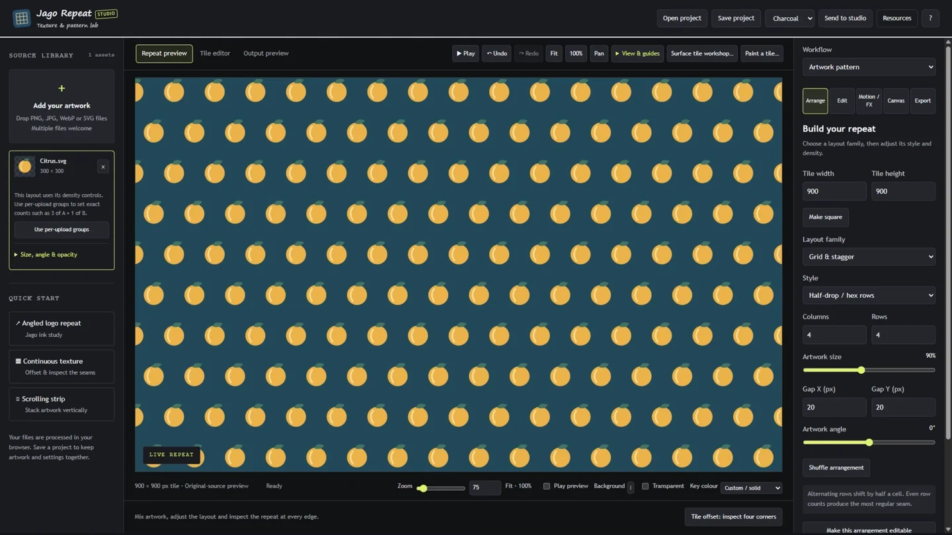Click Send to studio
The image size is (952, 535).
pyautogui.click(x=845, y=18)
